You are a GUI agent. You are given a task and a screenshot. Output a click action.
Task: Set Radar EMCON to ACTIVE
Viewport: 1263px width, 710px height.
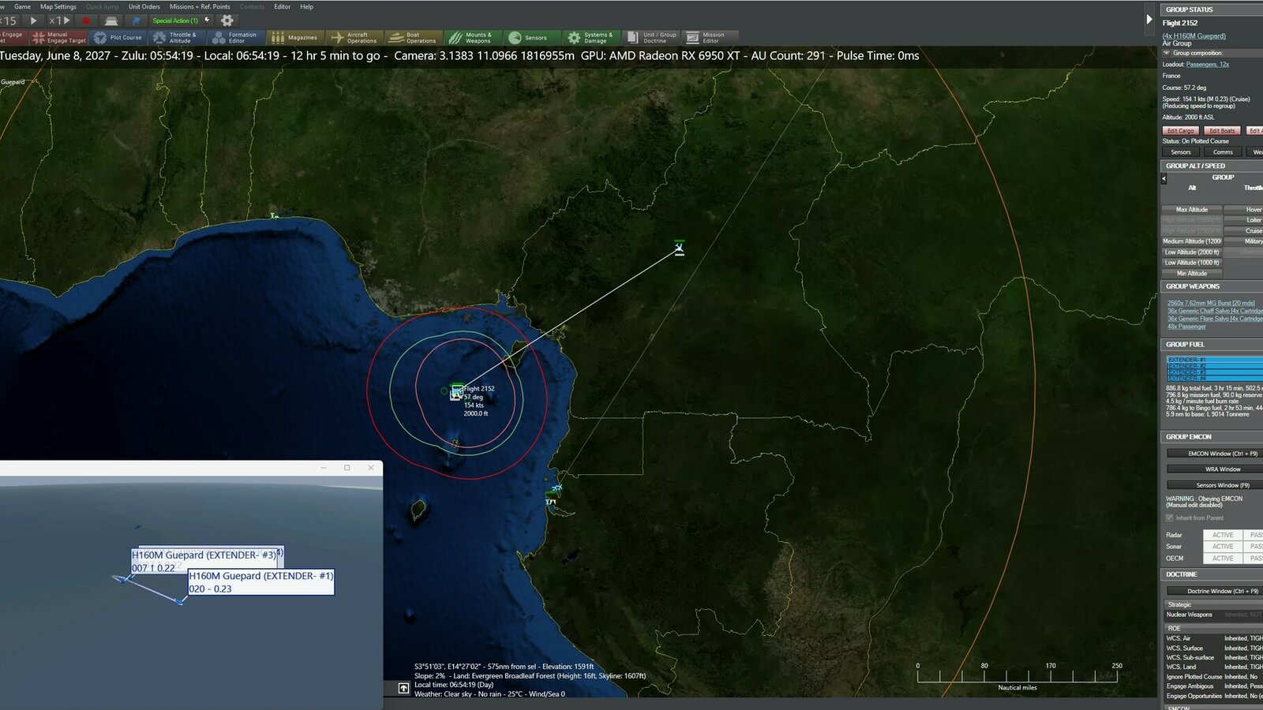coord(1222,535)
